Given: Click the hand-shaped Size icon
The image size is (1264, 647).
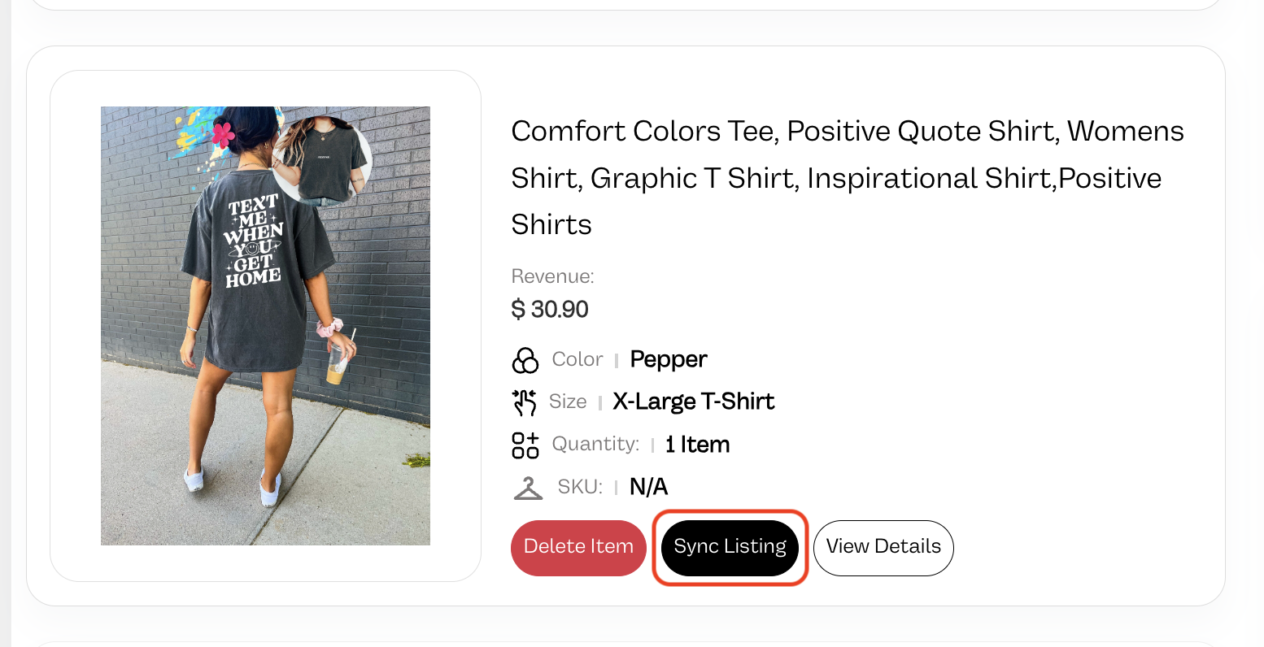Looking at the screenshot, I should (525, 402).
